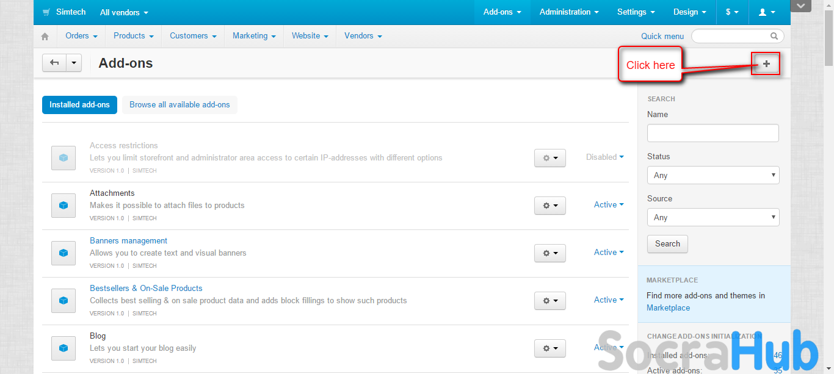
Task: Toggle Active status for Bestsellers & On-Sale Products
Action: click(609, 300)
